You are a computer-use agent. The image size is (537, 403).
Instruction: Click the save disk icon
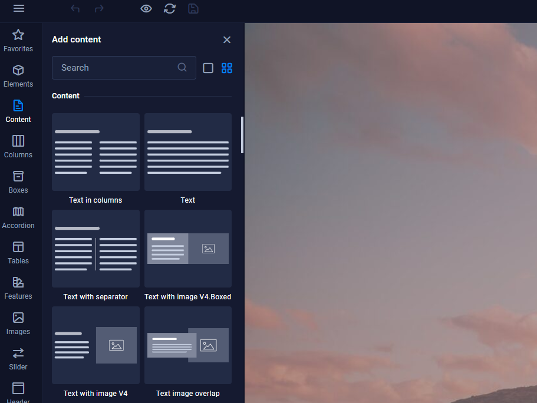[193, 8]
